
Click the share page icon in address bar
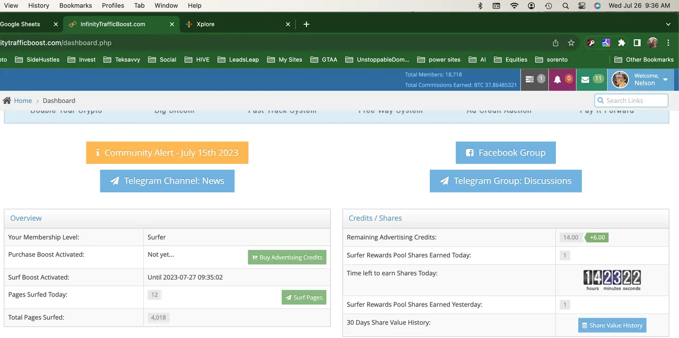pos(555,42)
